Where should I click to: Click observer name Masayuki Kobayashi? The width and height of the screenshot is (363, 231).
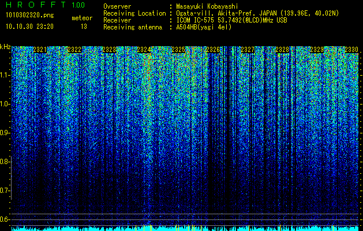click(x=207, y=6)
